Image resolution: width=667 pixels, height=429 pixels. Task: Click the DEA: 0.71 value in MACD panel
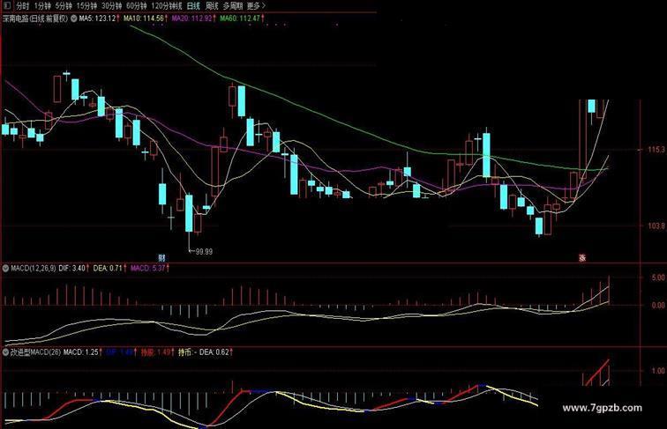click(x=108, y=269)
